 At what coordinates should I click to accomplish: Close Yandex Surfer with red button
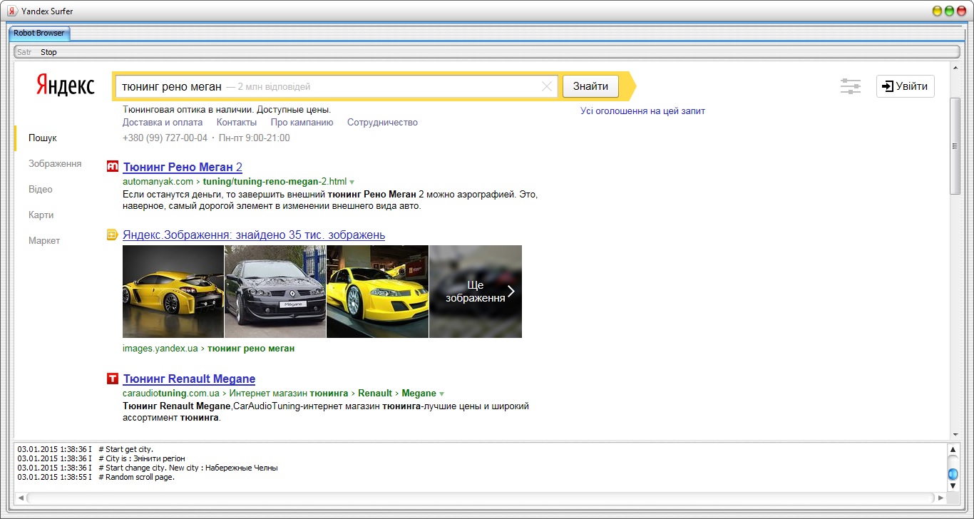coord(961,11)
